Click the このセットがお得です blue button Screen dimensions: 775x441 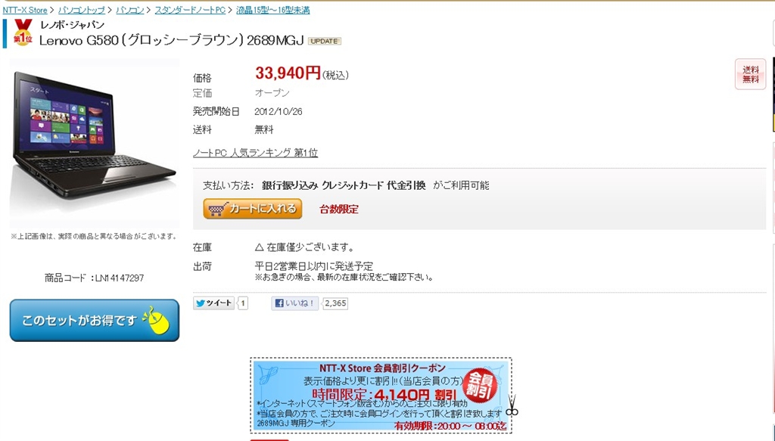point(95,321)
